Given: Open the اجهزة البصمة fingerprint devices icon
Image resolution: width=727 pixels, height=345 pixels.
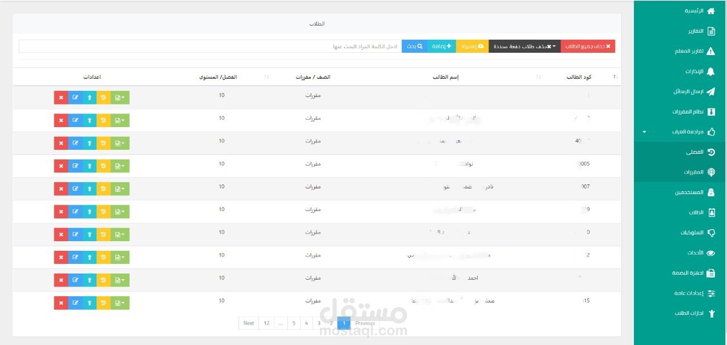Looking at the screenshot, I should tap(711, 273).
